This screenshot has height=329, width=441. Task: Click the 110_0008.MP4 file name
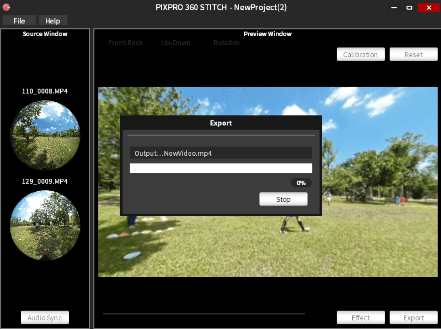click(x=45, y=91)
